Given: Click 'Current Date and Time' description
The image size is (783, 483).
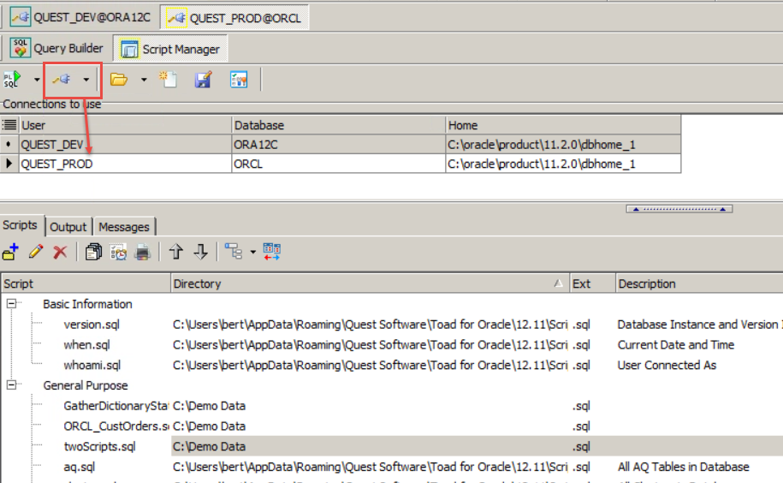Looking at the screenshot, I should tap(676, 344).
